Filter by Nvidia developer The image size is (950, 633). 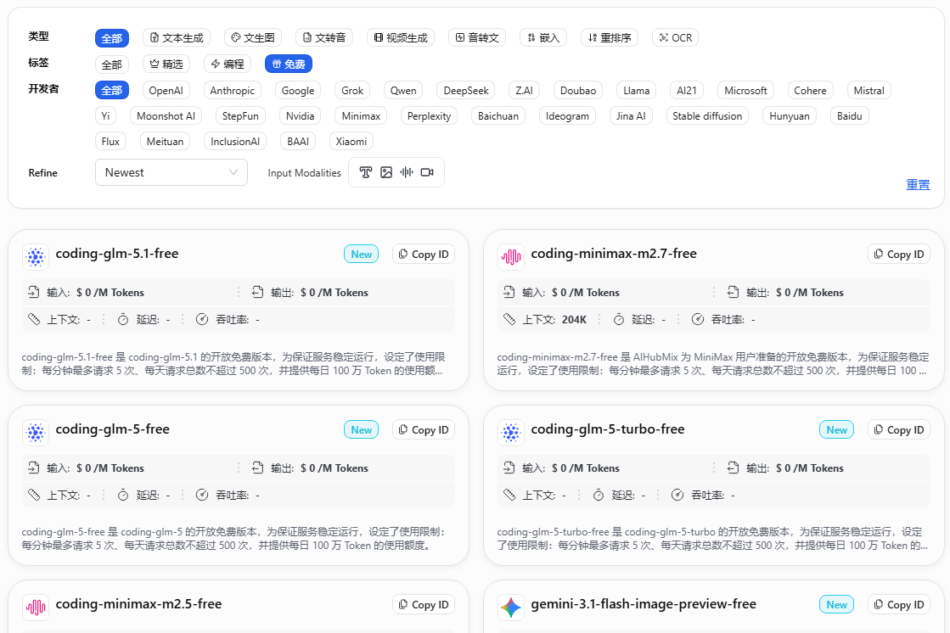coord(300,115)
